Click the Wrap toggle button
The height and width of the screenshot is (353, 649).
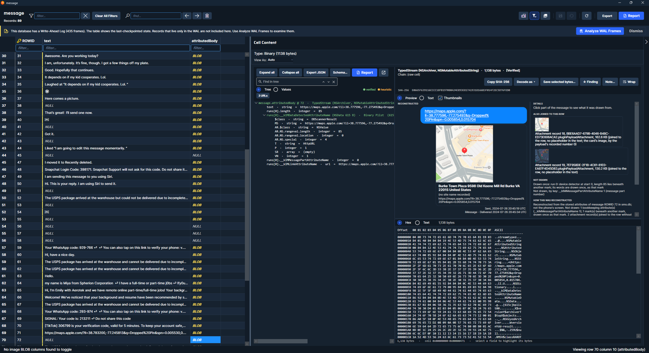tap(629, 82)
